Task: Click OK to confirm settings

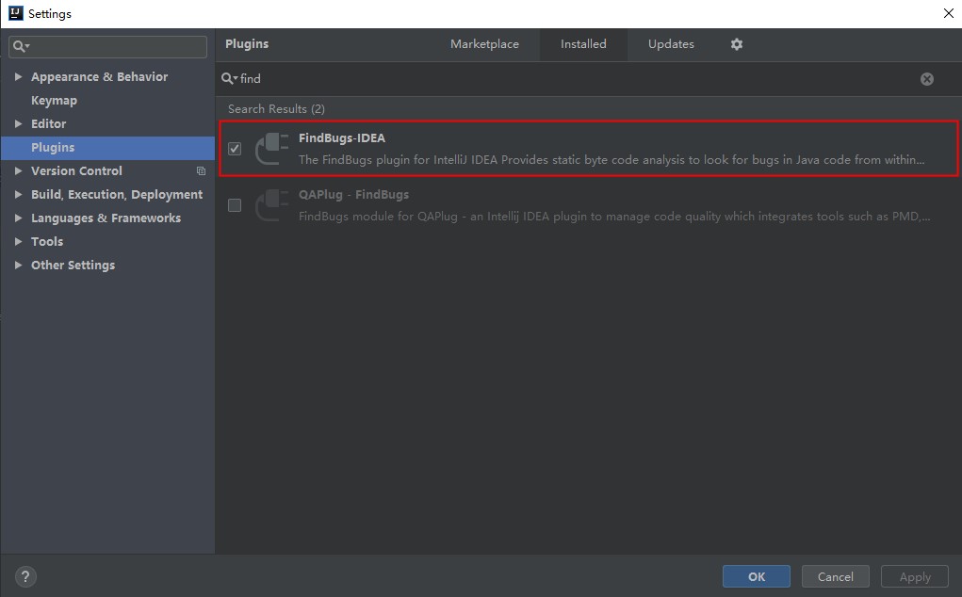Action: (x=756, y=576)
